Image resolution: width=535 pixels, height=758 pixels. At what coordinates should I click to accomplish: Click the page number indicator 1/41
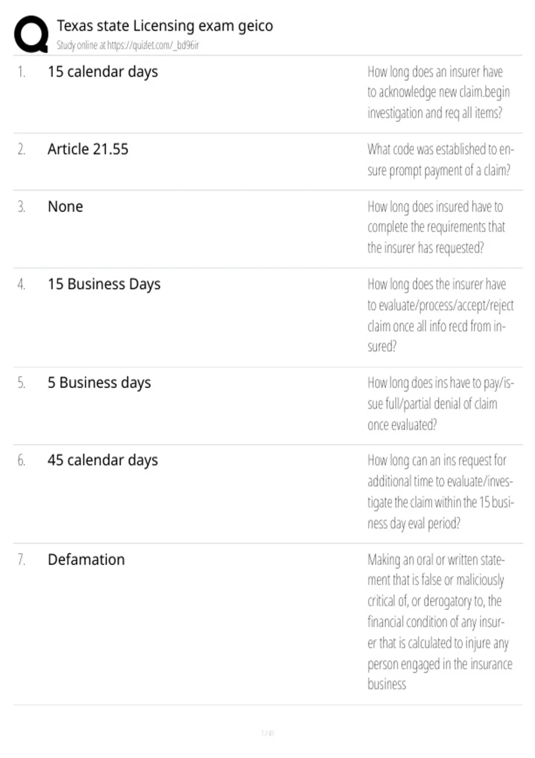click(x=267, y=733)
